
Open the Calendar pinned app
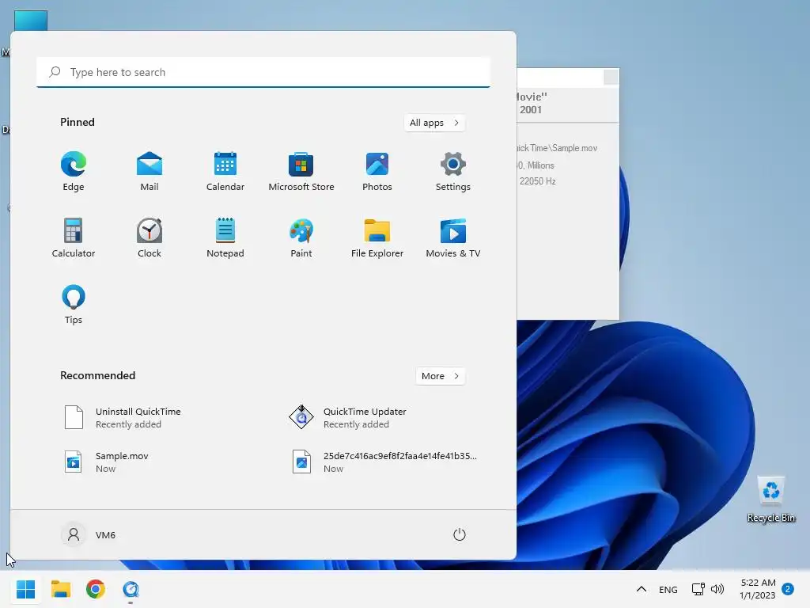[x=225, y=172]
